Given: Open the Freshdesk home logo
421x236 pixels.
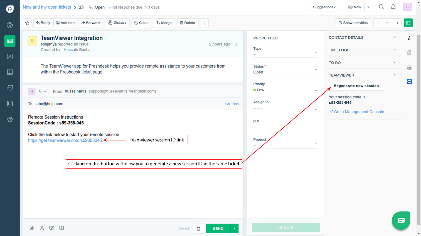Looking at the screenshot, I should [x=10, y=9].
